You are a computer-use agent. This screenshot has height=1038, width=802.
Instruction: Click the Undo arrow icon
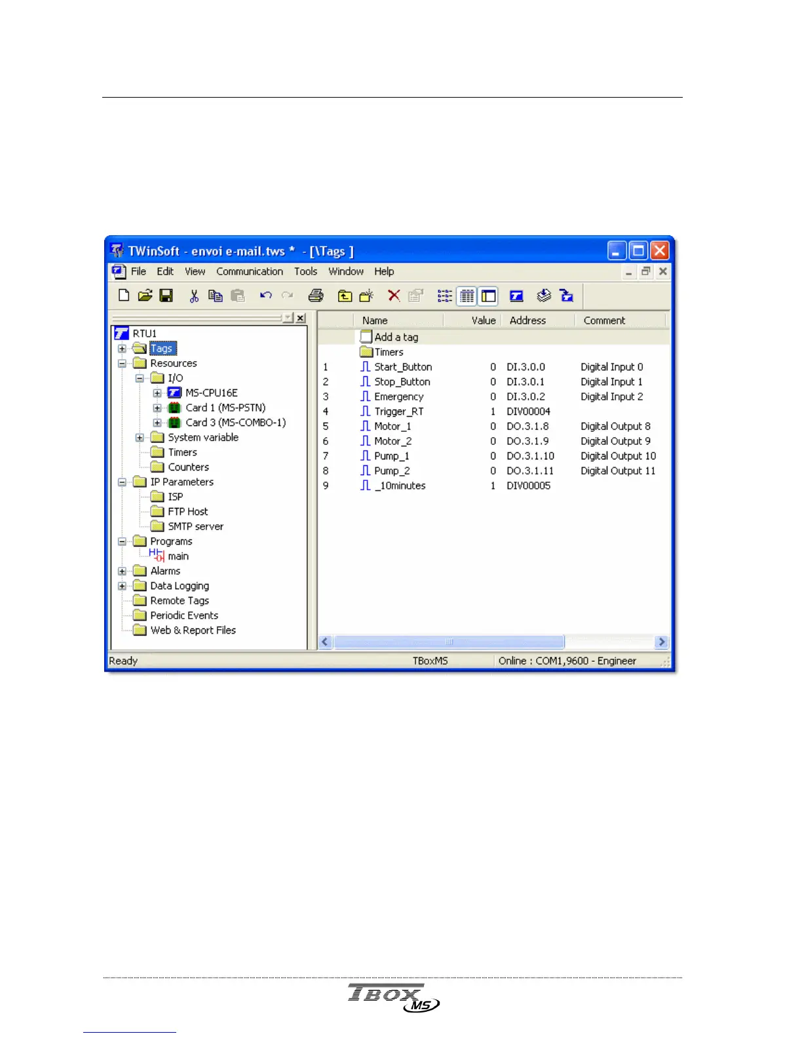pos(265,296)
